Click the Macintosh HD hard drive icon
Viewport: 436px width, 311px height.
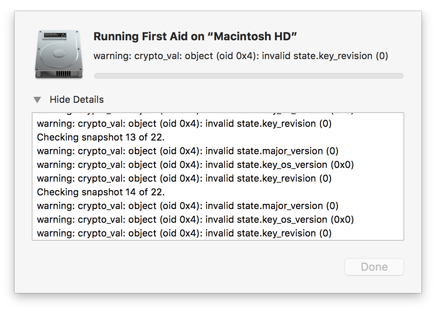pyautogui.click(x=59, y=54)
